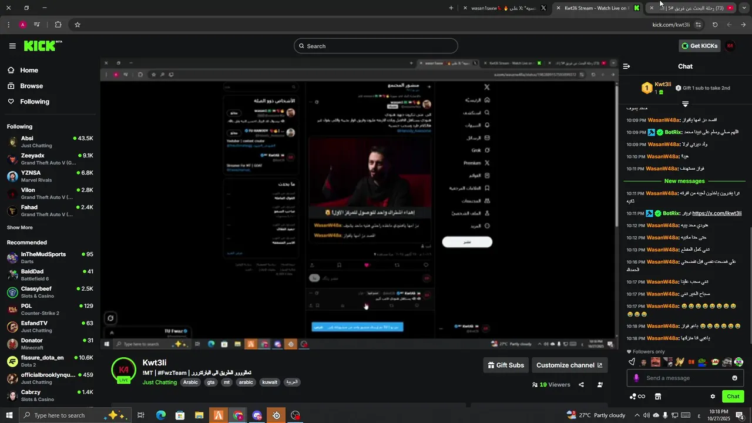Open the hamburger sidebar menu
752x423 pixels.
(x=12, y=46)
